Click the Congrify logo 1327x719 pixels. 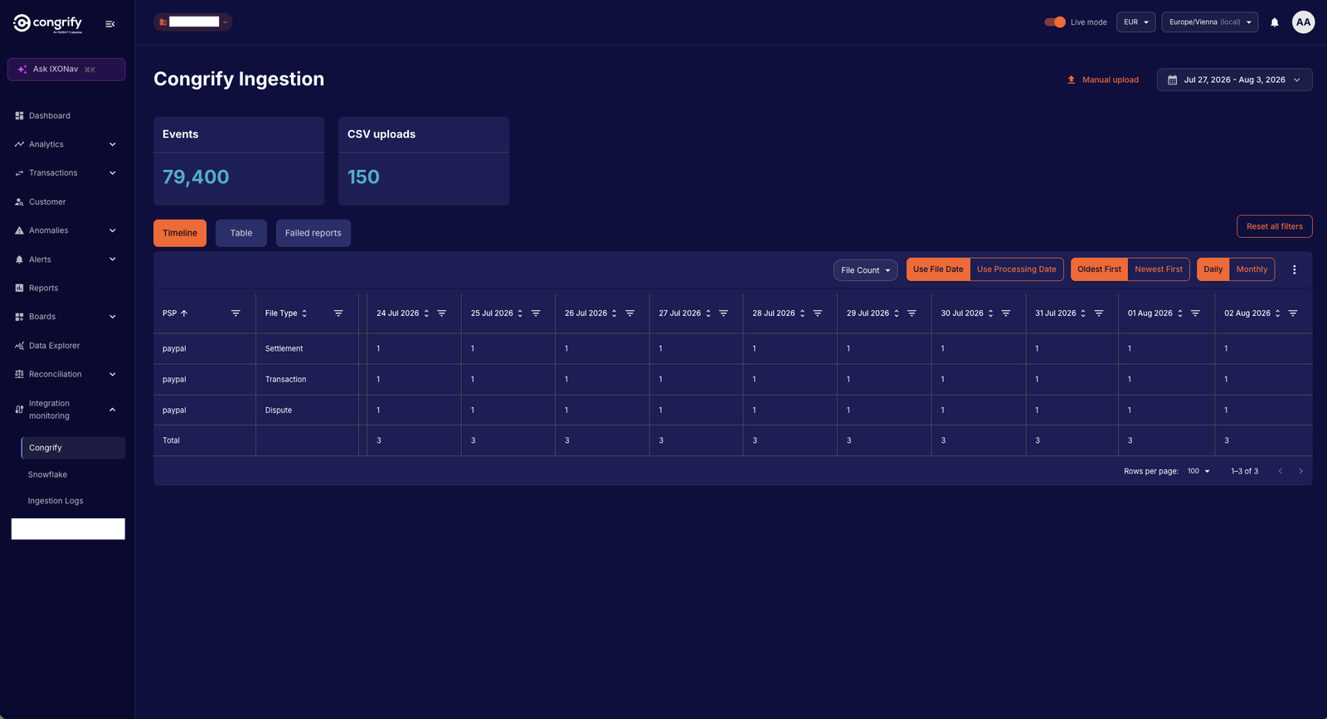47,23
